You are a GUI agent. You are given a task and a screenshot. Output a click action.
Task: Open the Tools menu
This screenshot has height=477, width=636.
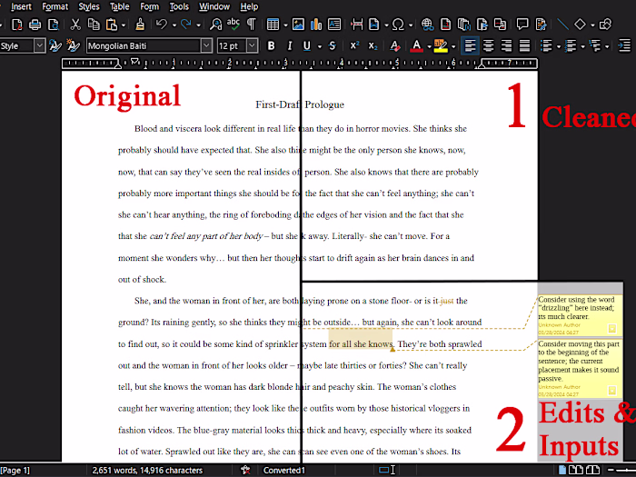click(179, 6)
